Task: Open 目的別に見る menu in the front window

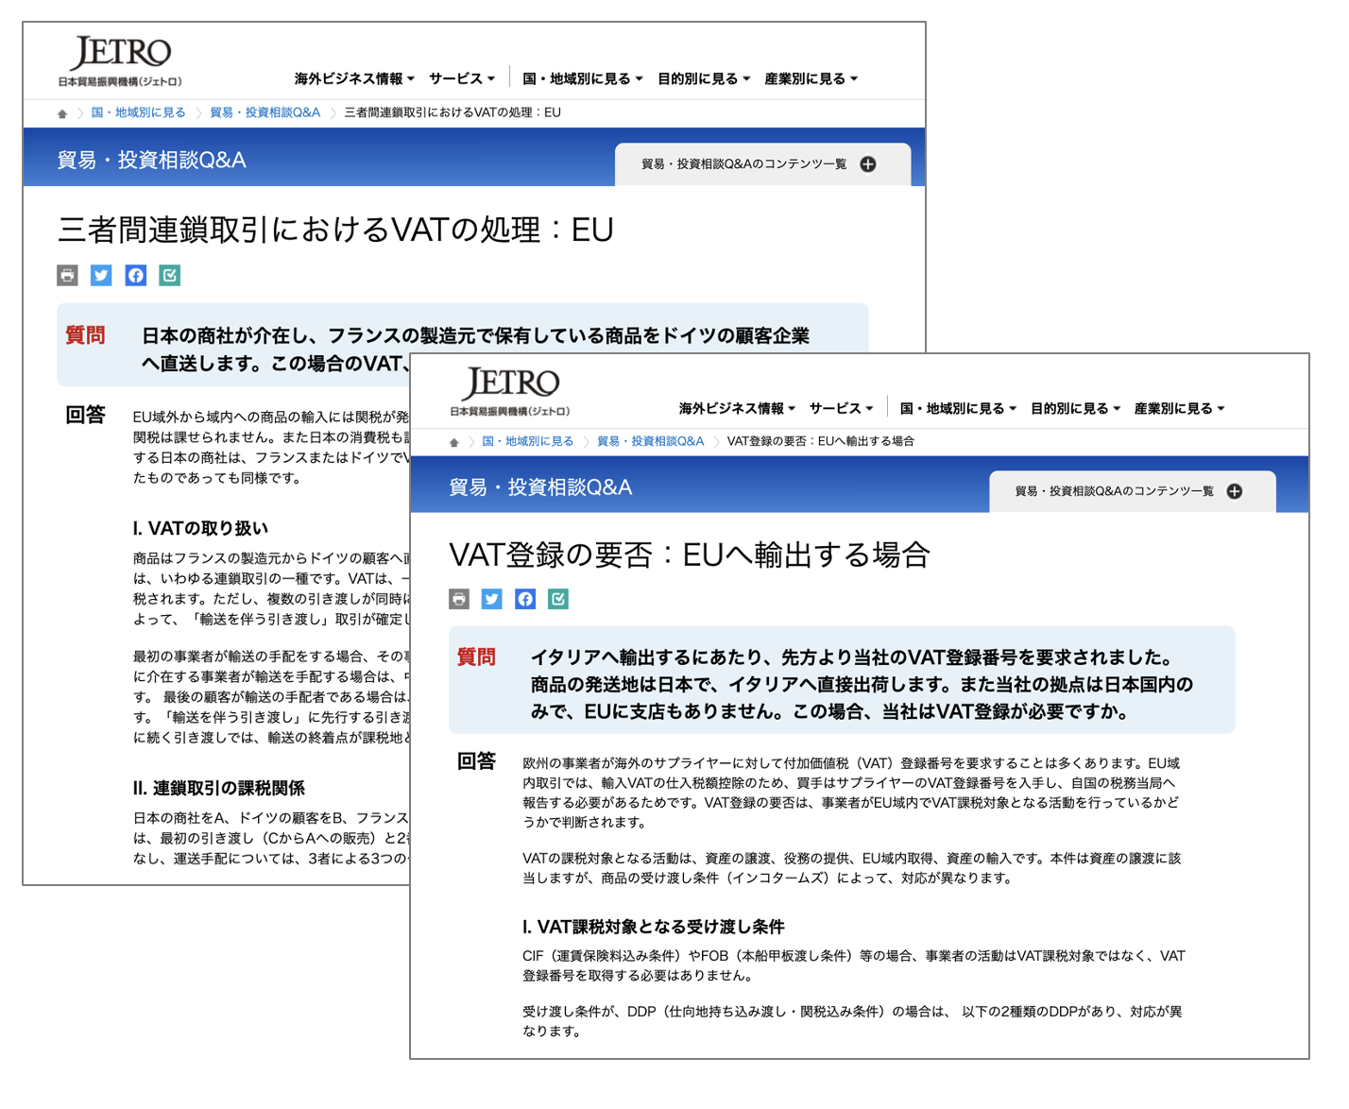Action: tap(1075, 409)
